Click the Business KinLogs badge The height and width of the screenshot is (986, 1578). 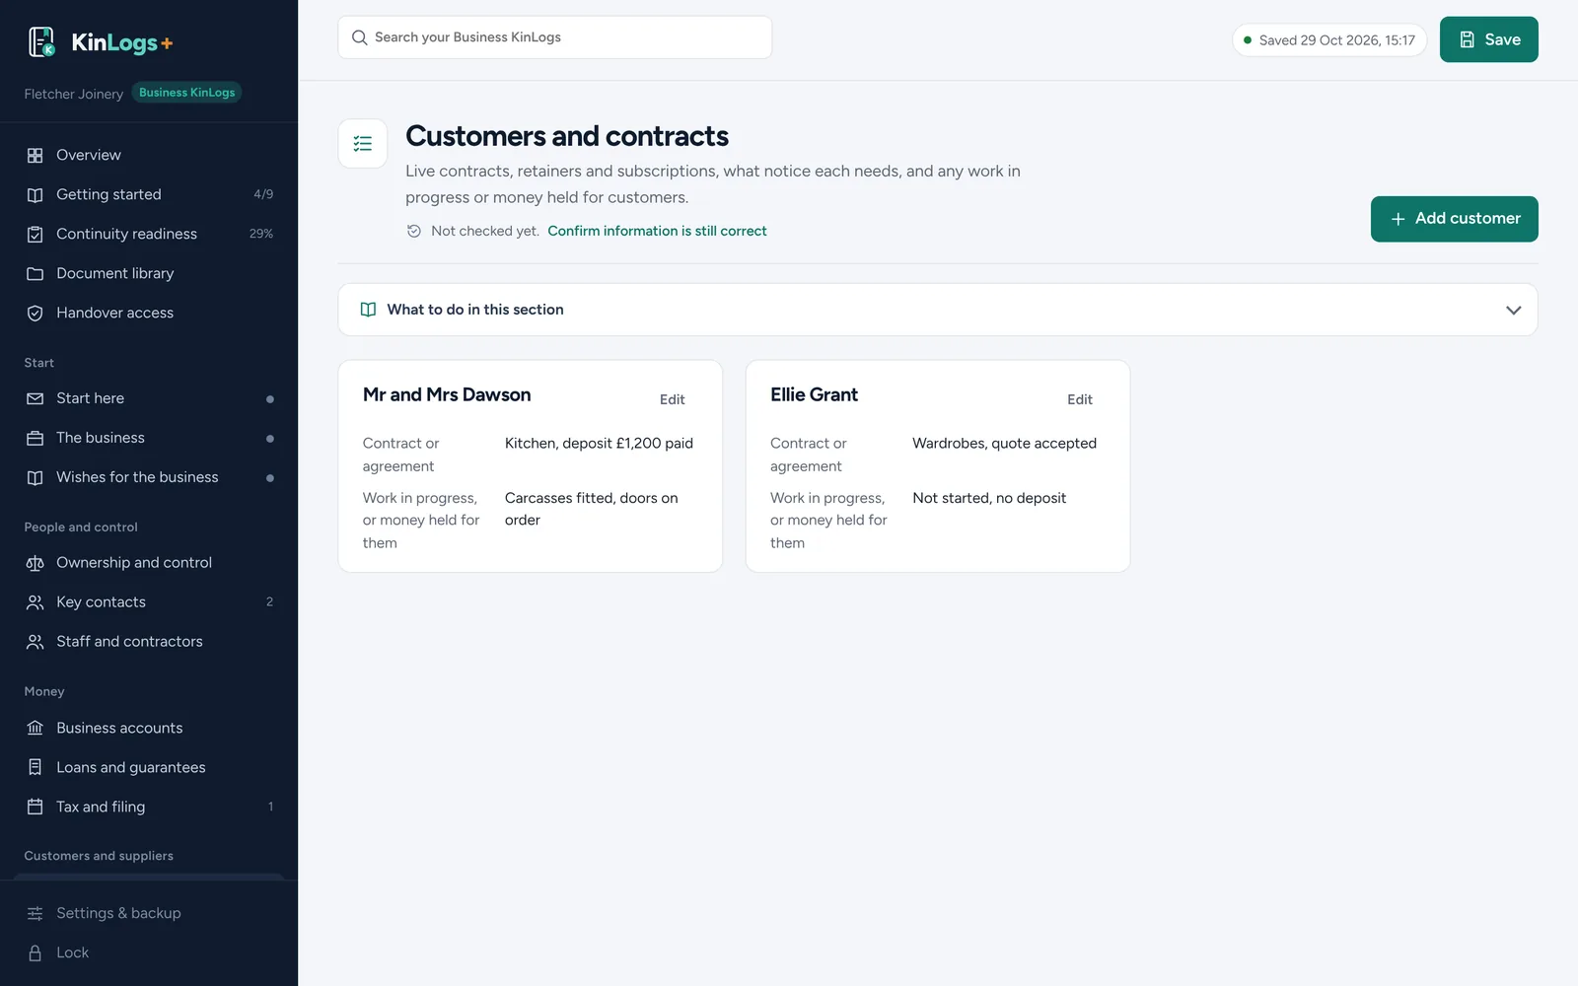point(187,93)
